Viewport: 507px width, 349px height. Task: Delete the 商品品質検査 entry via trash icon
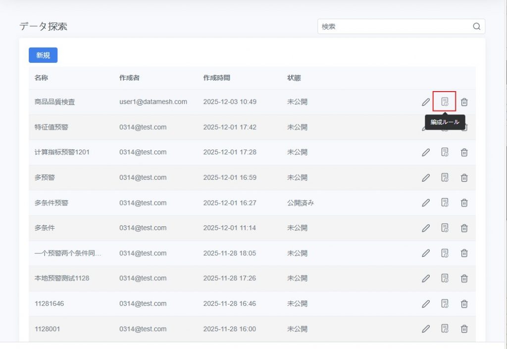click(464, 102)
